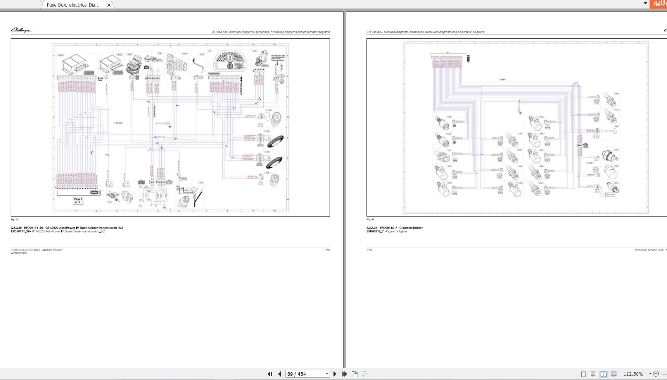Open the zoom percentage dropdown arrow
Image resolution: width=667 pixels, height=380 pixels.
(x=650, y=374)
